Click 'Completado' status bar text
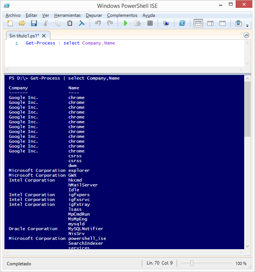This screenshot has width=255, height=272. pyautogui.click(x=19, y=264)
